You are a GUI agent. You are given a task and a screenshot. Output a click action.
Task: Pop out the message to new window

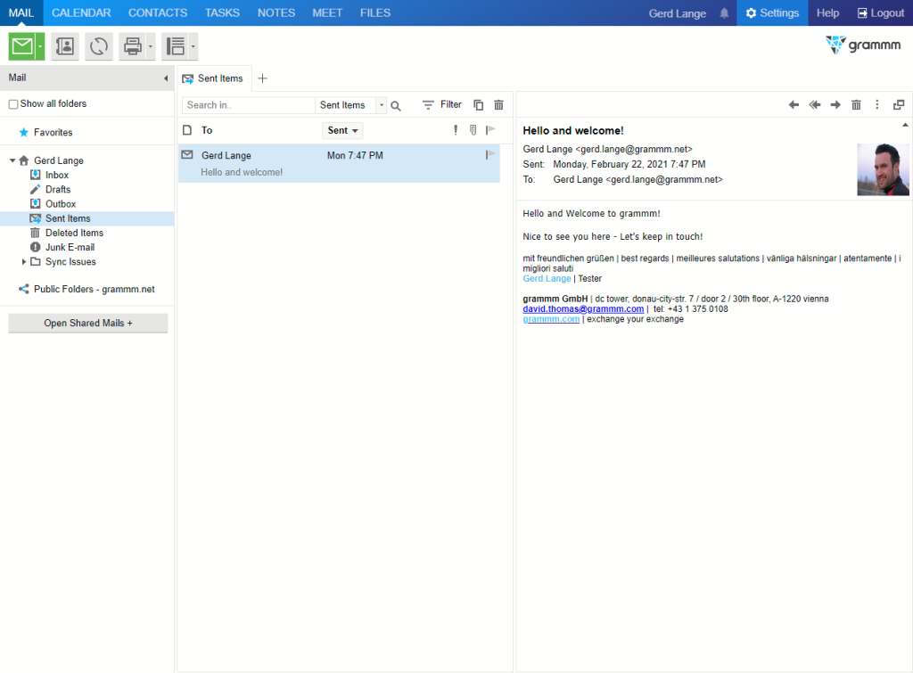coord(899,105)
